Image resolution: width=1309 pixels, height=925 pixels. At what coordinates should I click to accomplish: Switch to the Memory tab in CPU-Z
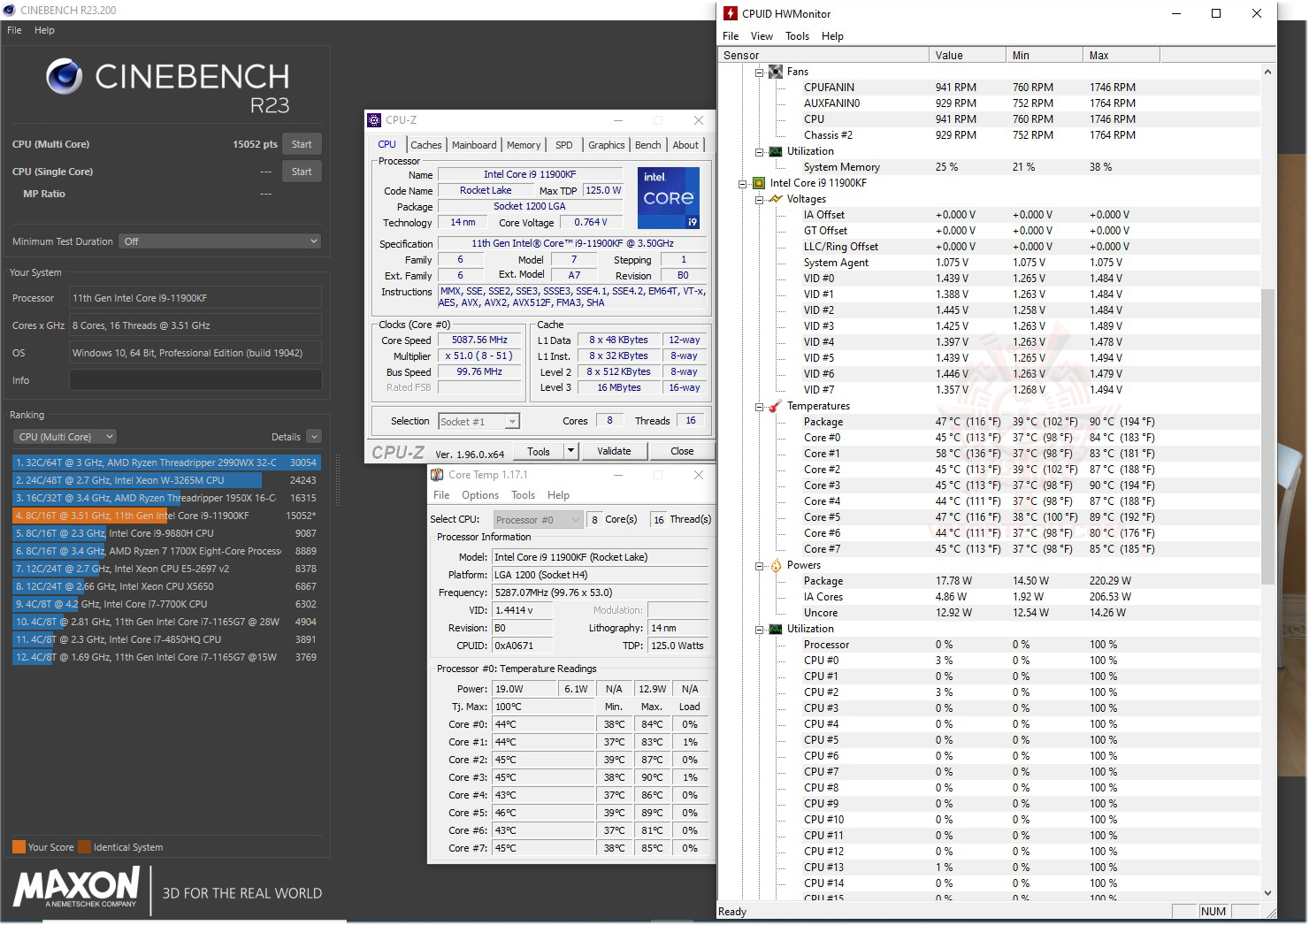pos(524,145)
